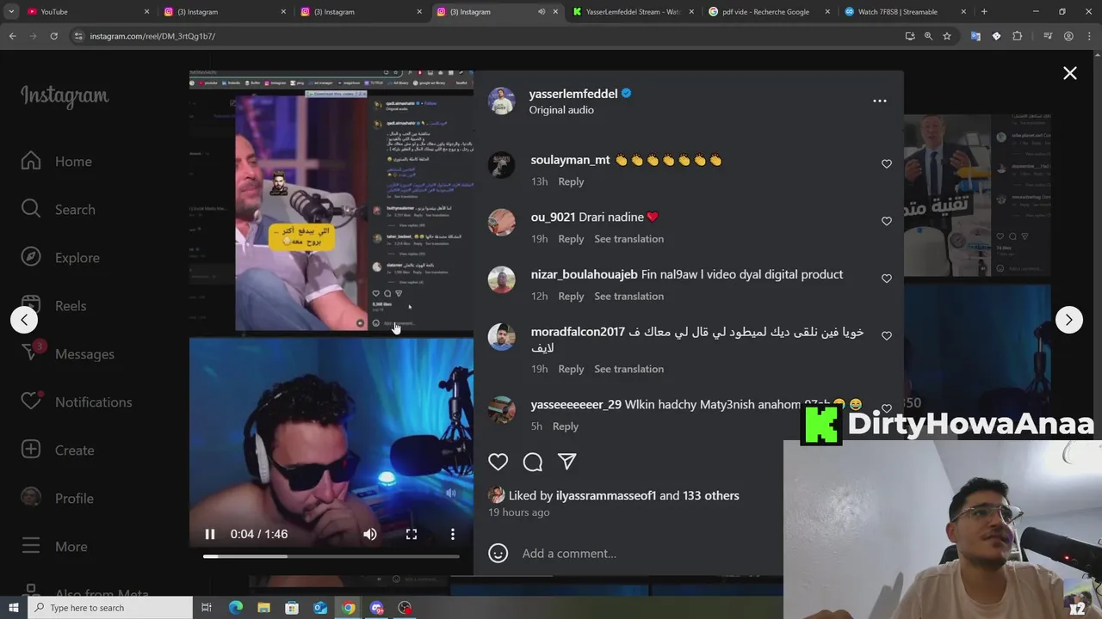Open ilyassrammasseof1 liker profile
This screenshot has height=619, width=1102.
[606, 495]
